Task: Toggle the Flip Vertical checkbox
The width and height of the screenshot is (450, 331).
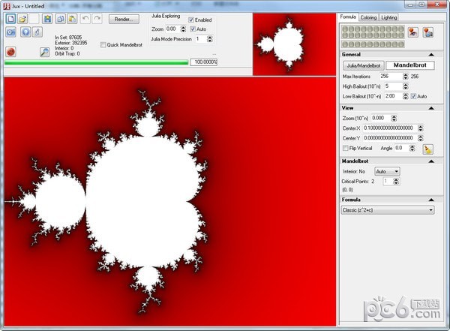Action: pyautogui.click(x=346, y=148)
